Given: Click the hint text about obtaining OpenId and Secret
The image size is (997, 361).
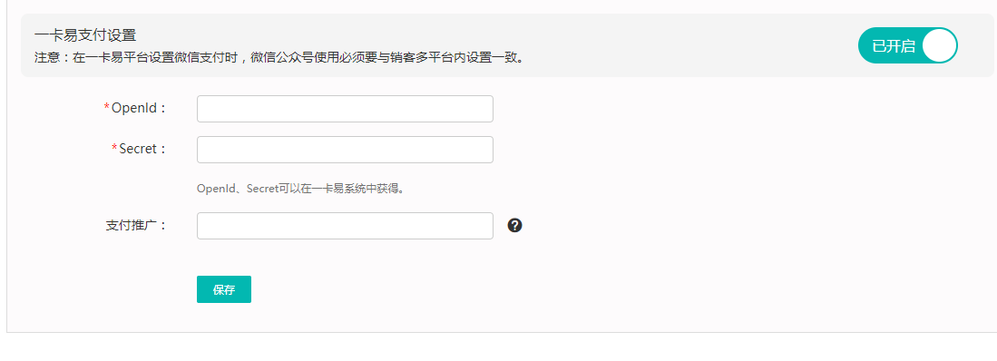Looking at the screenshot, I should pos(301,189).
